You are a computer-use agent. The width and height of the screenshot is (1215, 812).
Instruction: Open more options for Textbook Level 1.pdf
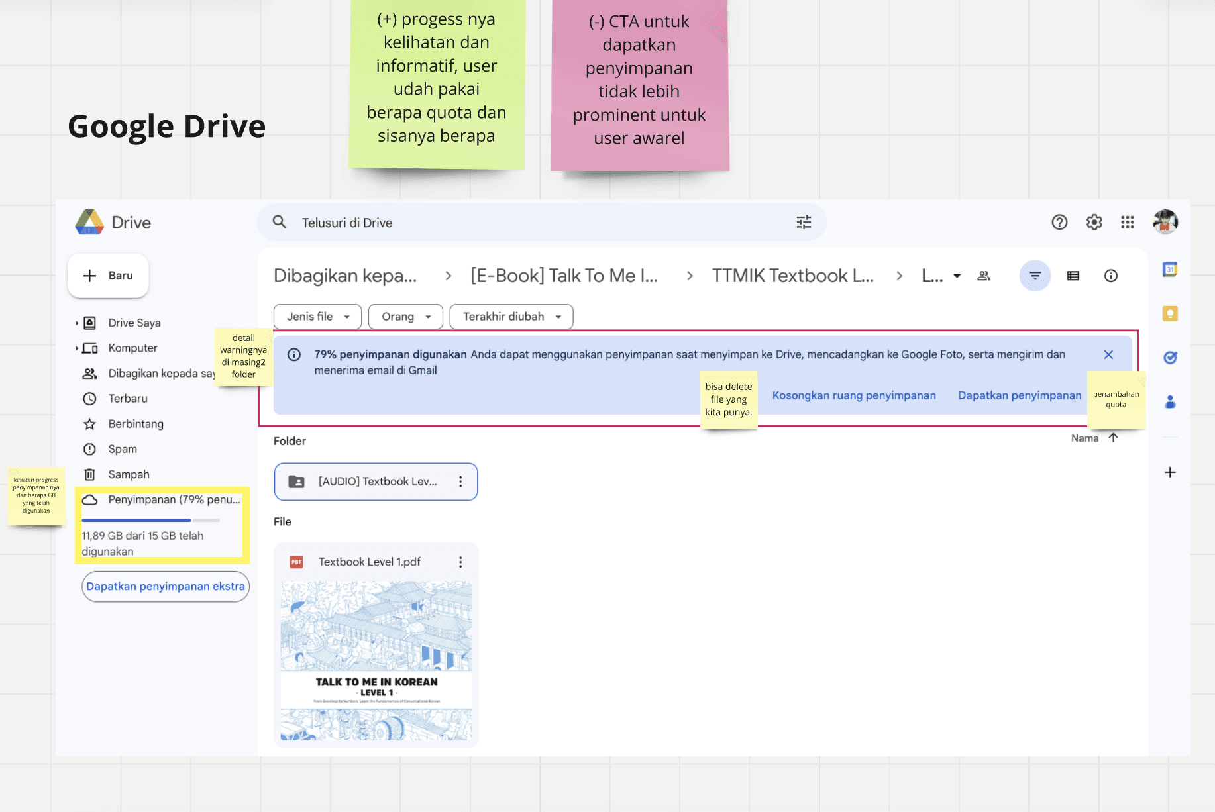pyautogui.click(x=460, y=562)
